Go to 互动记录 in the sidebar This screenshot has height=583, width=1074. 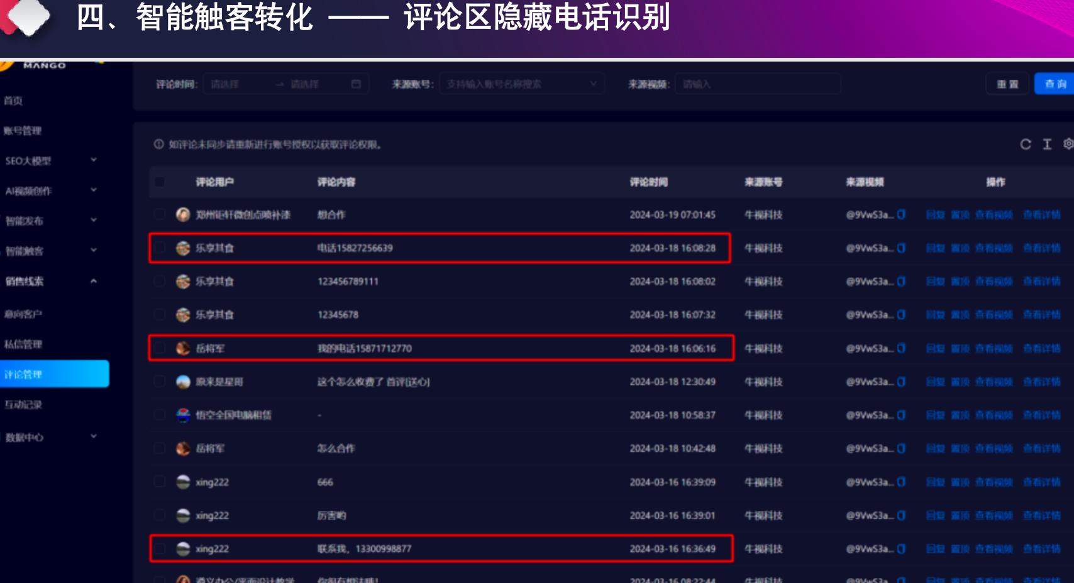[x=23, y=405]
